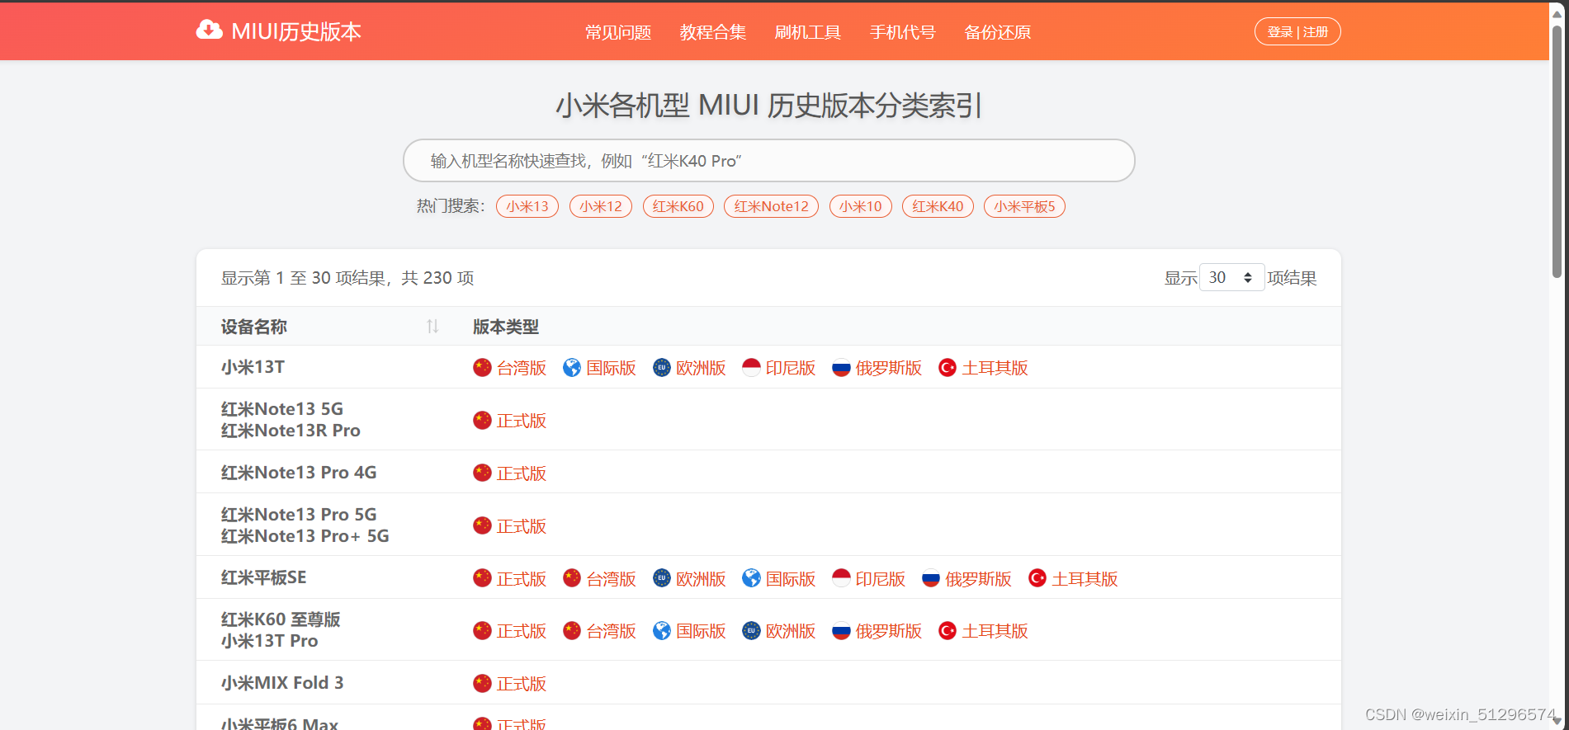Click 红米平板SE 正式版 flag icon

pos(482,578)
